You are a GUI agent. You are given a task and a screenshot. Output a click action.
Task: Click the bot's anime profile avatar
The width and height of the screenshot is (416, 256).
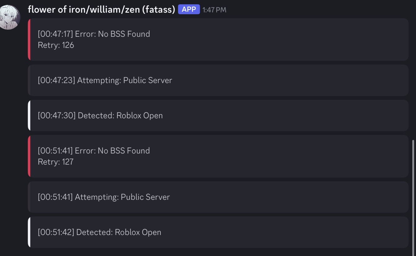(x=10, y=17)
